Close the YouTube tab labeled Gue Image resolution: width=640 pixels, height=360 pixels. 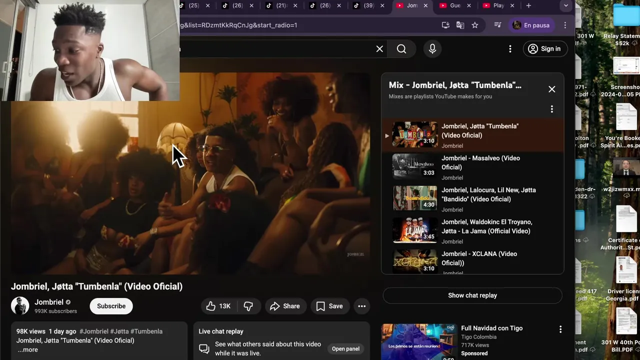469,5
